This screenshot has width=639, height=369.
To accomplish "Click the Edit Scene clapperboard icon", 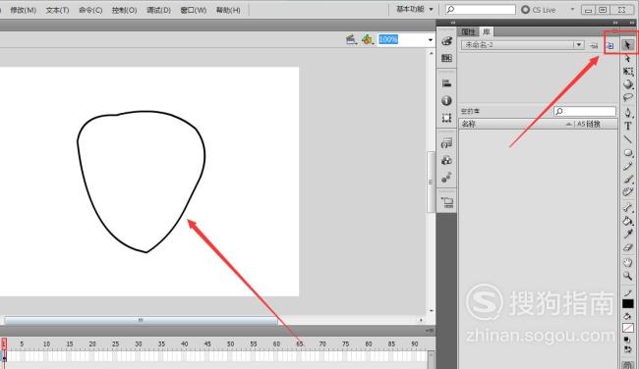I will tap(351, 39).
